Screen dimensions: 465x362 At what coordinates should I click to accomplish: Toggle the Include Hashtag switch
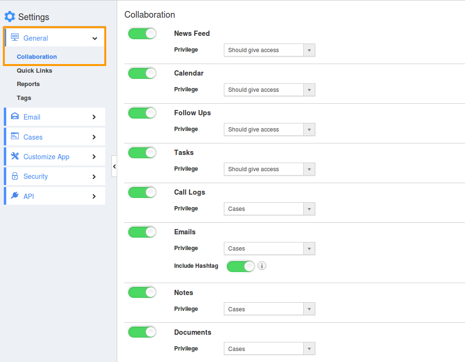pos(241,266)
